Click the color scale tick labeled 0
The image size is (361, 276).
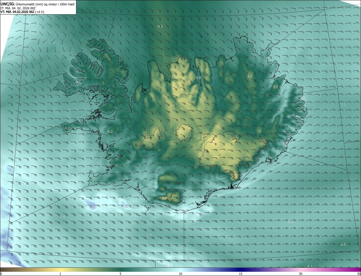coord(1,274)
